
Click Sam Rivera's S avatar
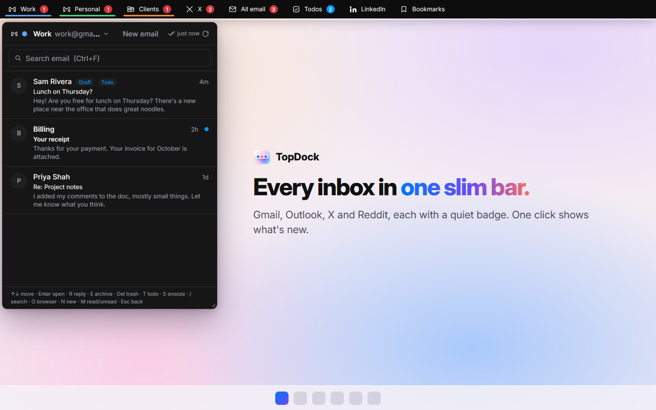(x=19, y=86)
